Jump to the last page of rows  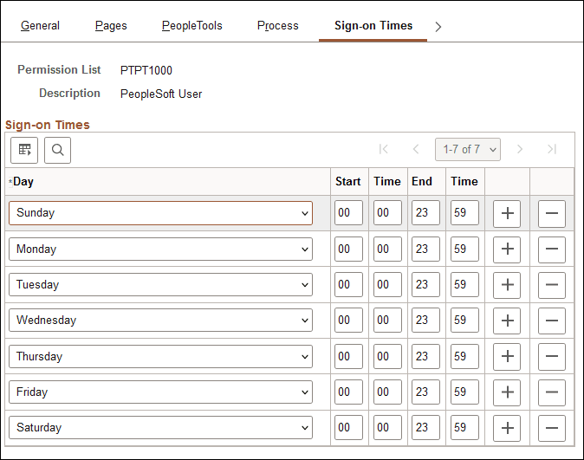coord(552,150)
